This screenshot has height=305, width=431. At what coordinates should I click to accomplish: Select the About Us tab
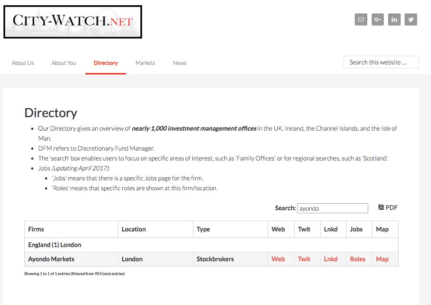click(23, 63)
